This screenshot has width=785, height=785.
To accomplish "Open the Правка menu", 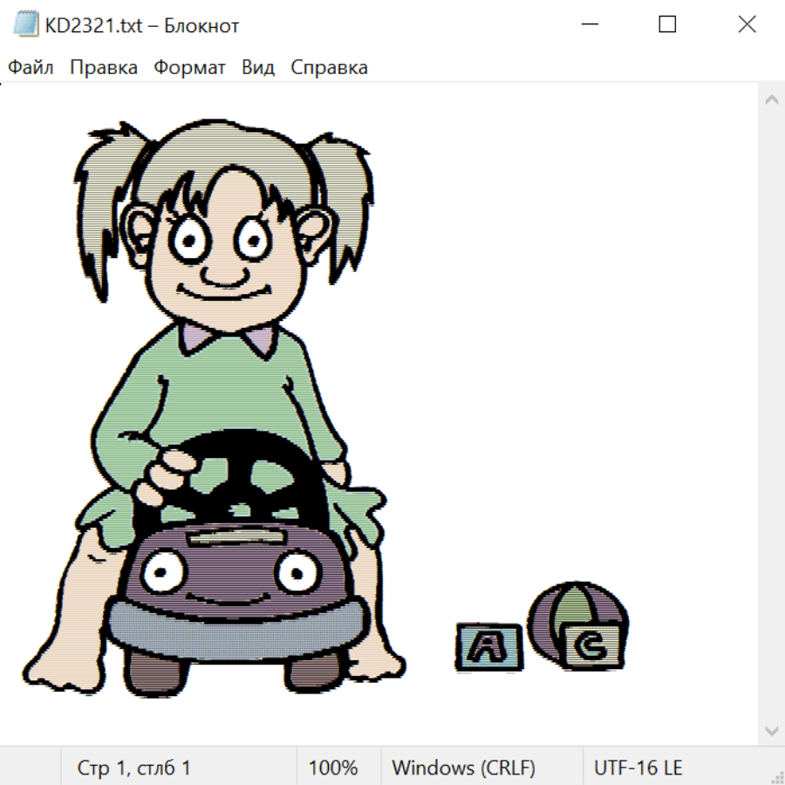I will click(104, 68).
